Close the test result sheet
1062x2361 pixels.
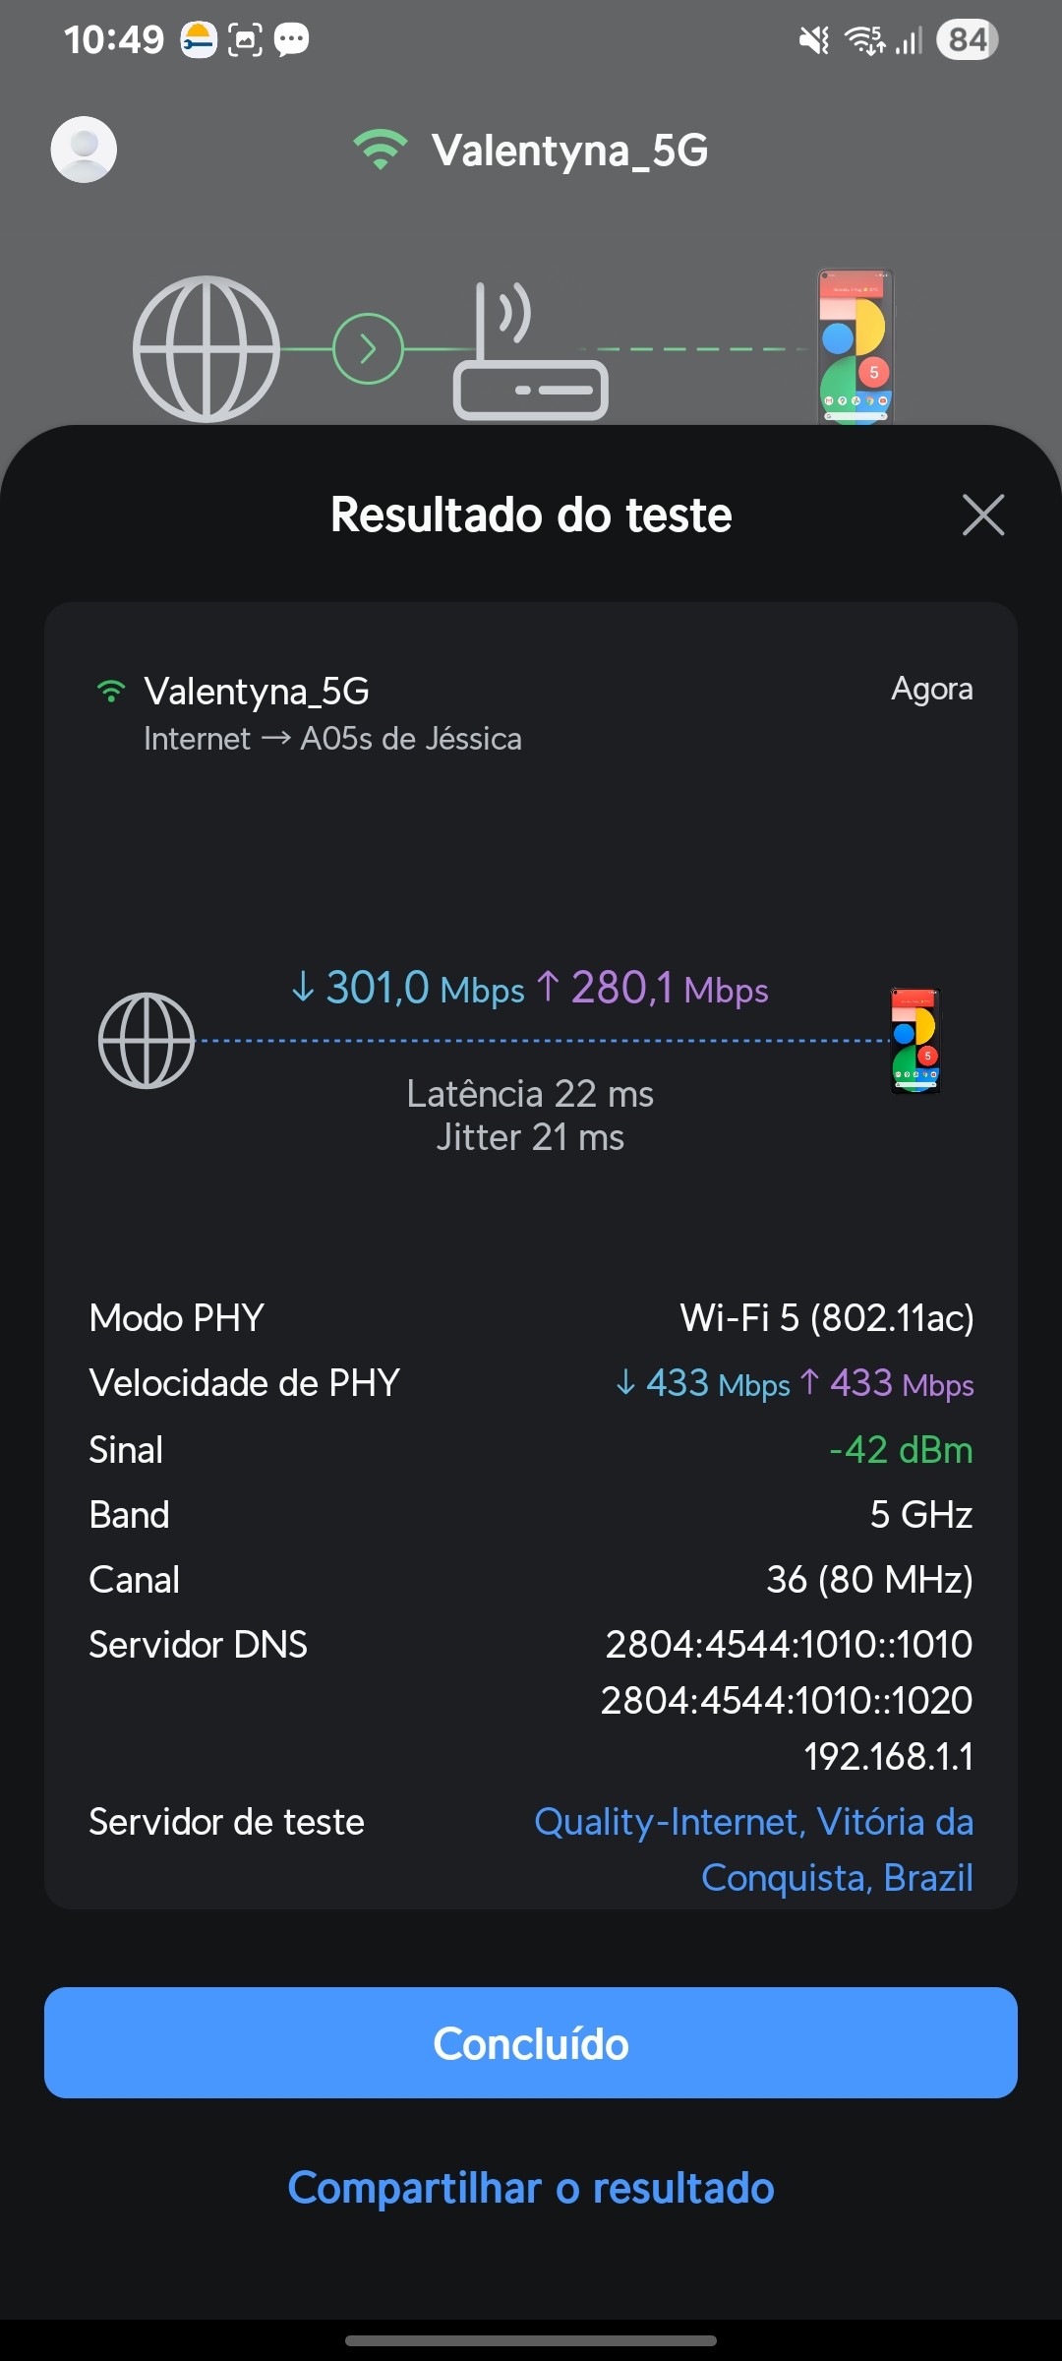coord(983,515)
